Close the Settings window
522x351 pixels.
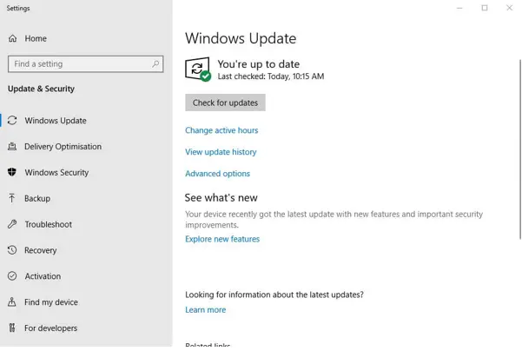(x=509, y=8)
